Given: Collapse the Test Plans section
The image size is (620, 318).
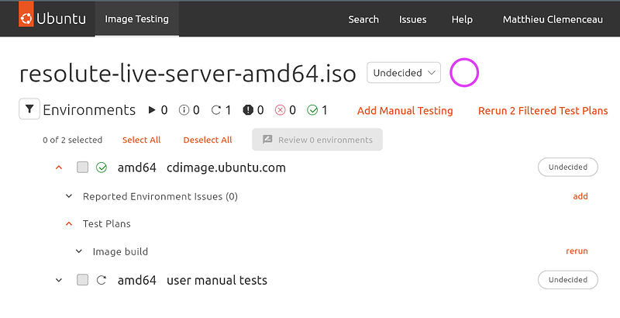Looking at the screenshot, I should [x=69, y=224].
